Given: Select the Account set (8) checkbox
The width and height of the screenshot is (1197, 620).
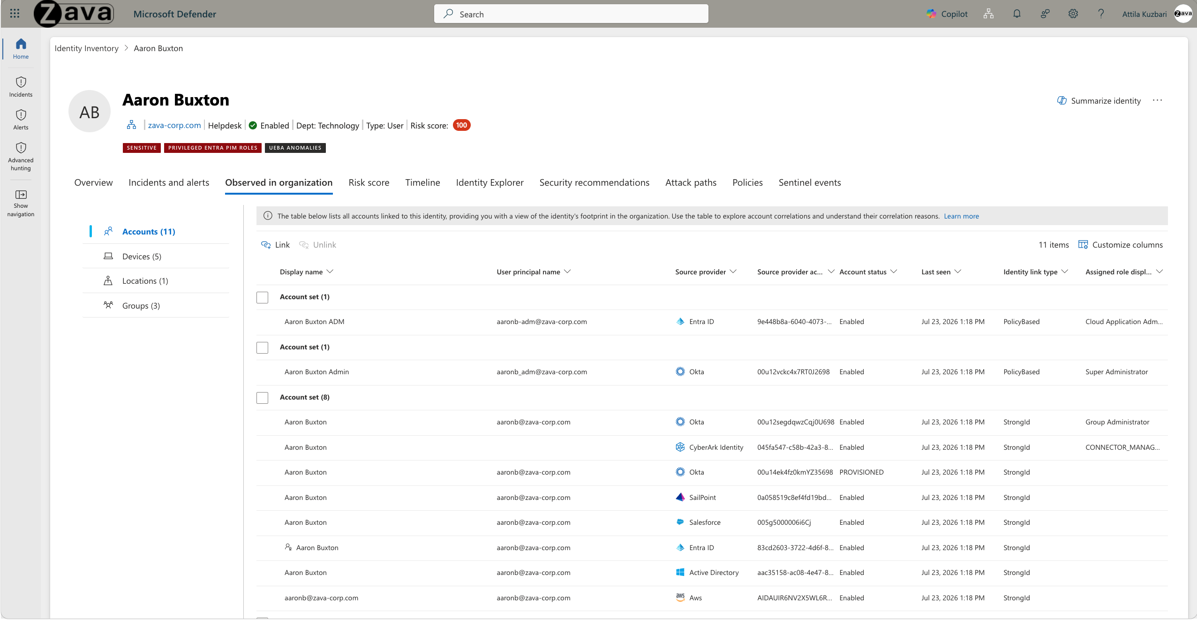Looking at the screenshot, I should (x=262, y=398).
